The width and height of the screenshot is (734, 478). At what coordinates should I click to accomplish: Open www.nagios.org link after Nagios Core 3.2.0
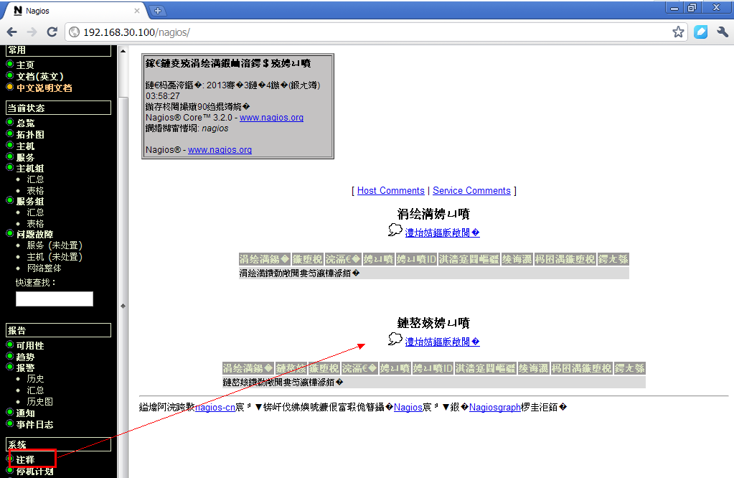(271, 118)
